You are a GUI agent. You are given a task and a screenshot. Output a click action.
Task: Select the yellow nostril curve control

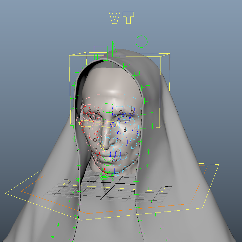coord(102,147)
